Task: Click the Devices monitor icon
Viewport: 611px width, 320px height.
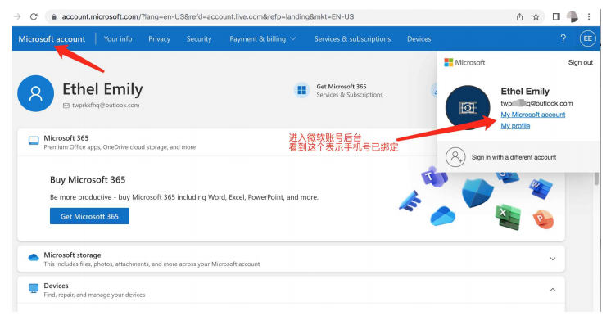Action: 34,288
